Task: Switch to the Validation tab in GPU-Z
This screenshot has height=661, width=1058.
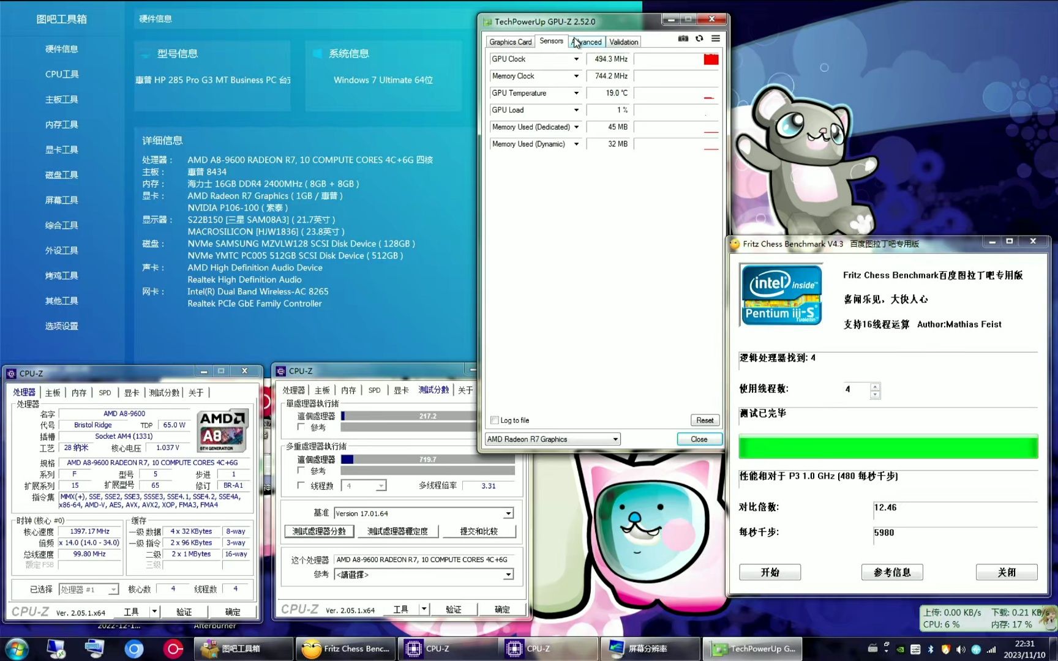Action: (x=623, y=42)
